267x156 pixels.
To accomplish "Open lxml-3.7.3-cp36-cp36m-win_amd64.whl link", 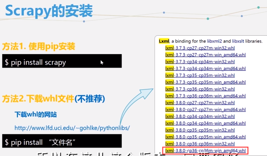I will 205,96.
